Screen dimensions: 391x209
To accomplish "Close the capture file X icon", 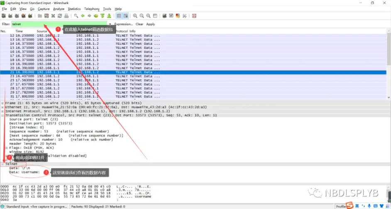I will (x=53, y=16).
